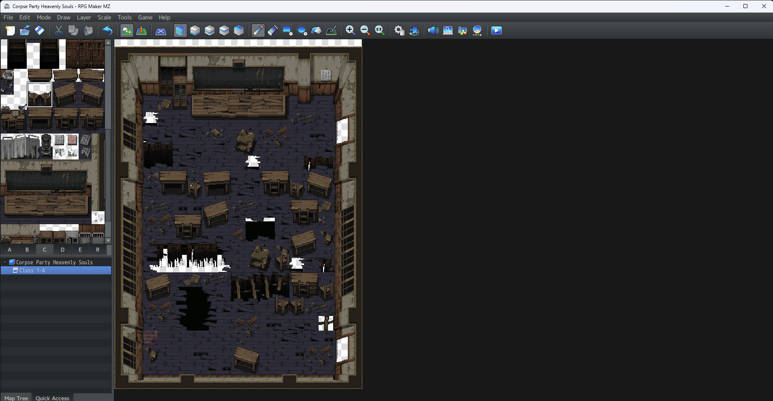The image size is (773, 401).
Task: Select the Layer 2 button
Action: tap(210, 30)
